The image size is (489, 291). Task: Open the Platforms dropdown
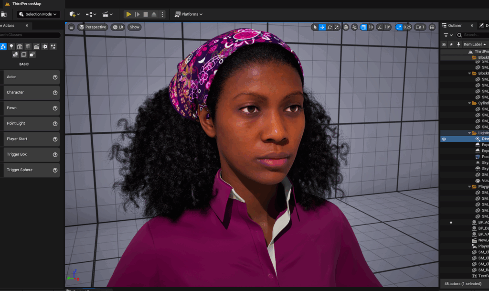[188, 14]
